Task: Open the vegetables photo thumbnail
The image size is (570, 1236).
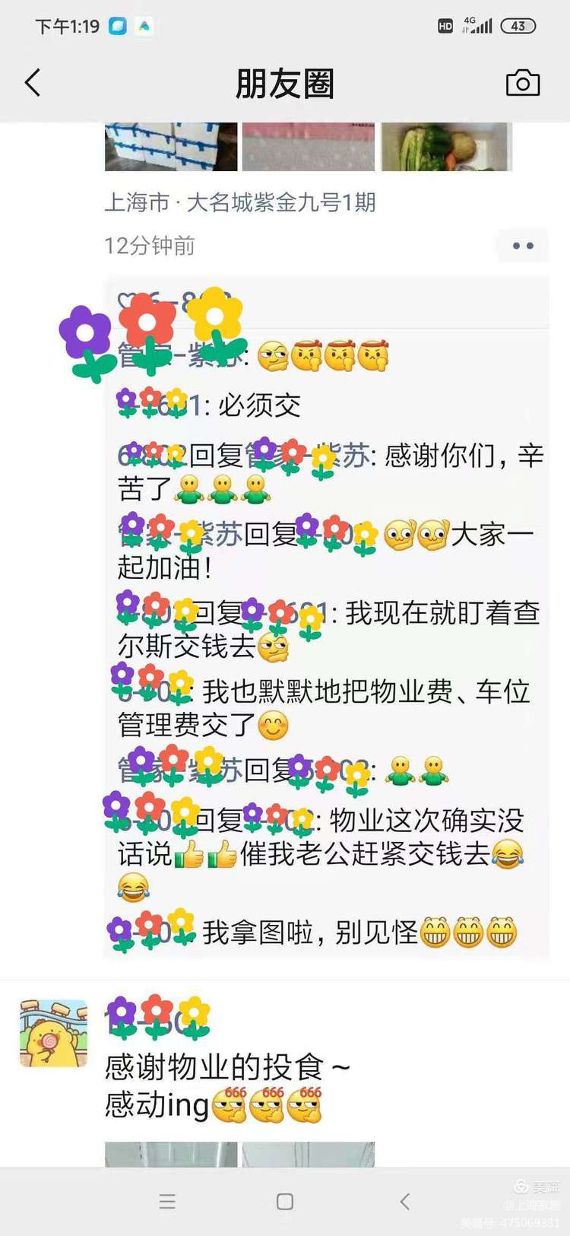Action: coord(446,147)
